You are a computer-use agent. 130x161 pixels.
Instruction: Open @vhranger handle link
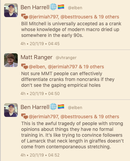[66, 58]
